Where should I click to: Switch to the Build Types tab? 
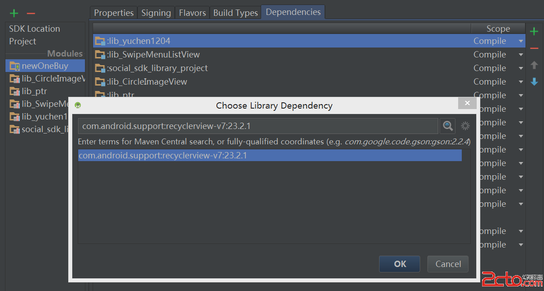(x=235, y=13)
